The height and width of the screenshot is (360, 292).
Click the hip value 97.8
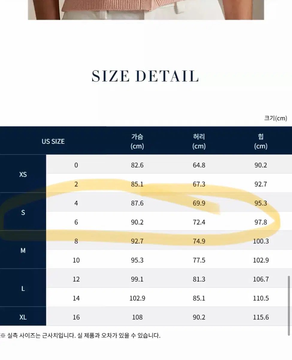261,222
